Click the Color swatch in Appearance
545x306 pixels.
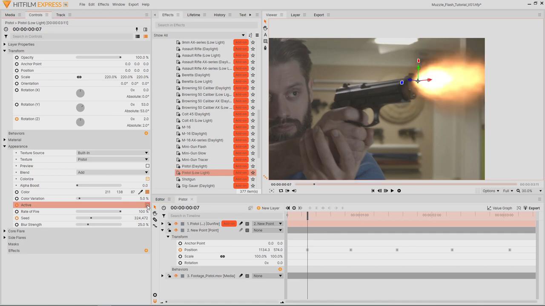(147, 192)
